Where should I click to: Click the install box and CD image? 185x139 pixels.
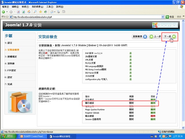pos(20,102)
